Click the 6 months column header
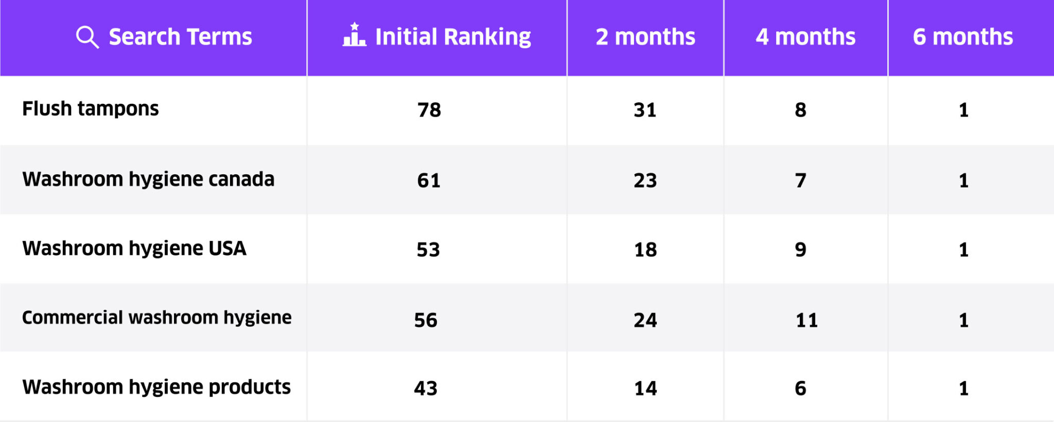Screen dimensions: 1054x422 point(963,38)
